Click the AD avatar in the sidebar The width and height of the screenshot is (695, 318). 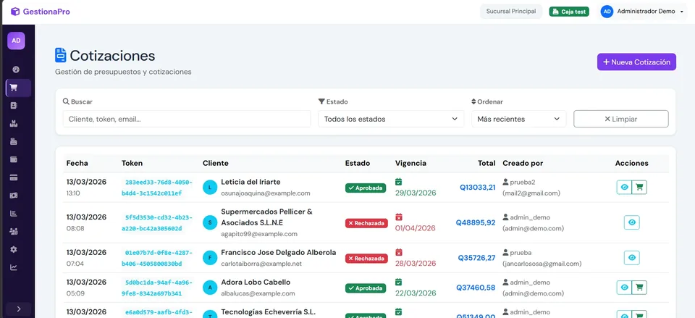point(16,41)
